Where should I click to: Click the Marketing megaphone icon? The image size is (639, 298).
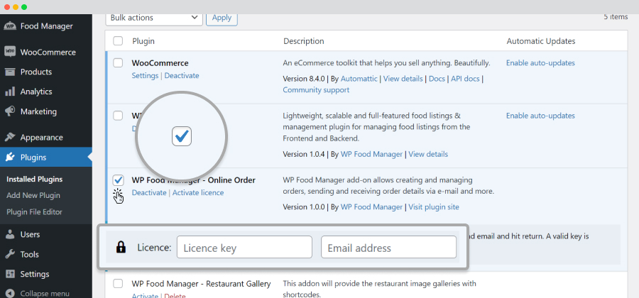click(x=10, y=111)
